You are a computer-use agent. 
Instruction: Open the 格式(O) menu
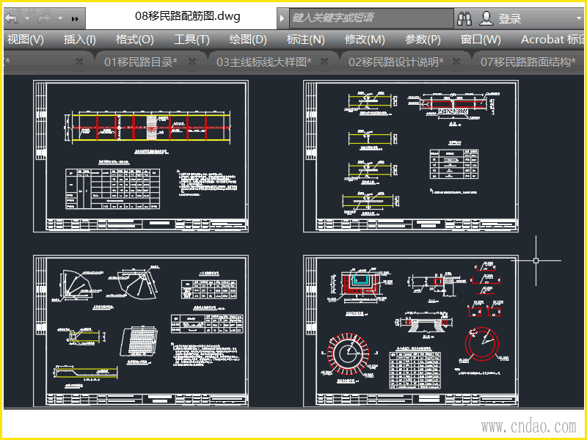tap(135, 40)
